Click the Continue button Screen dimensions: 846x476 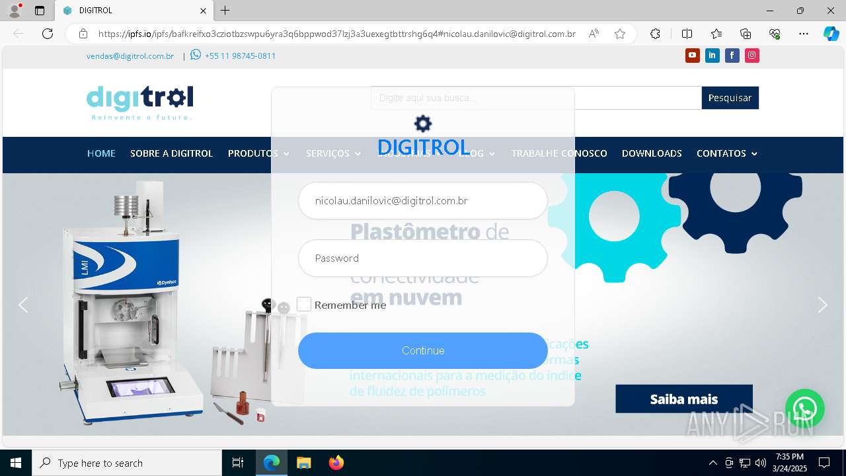423,350
